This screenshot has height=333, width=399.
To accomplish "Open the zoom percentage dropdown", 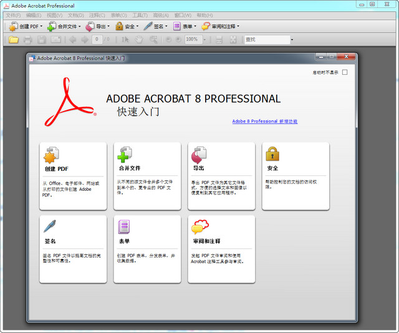I will [203, 39].
